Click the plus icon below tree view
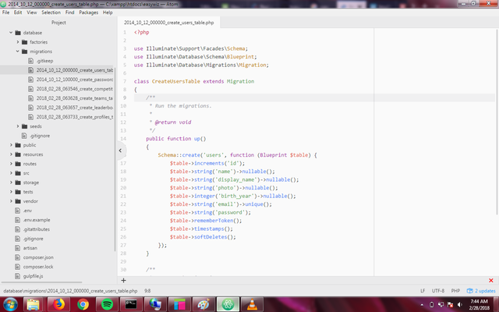499x312 pixels. (123, 279)
